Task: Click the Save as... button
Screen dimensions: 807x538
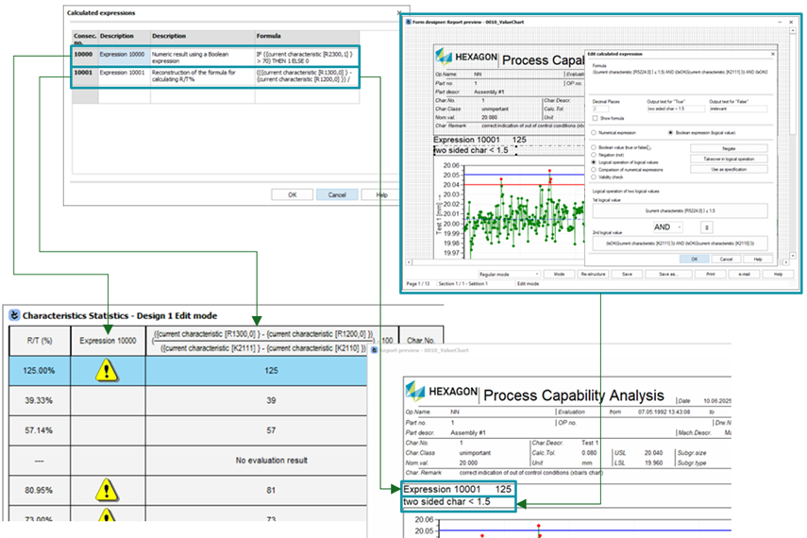Action: 668,275
